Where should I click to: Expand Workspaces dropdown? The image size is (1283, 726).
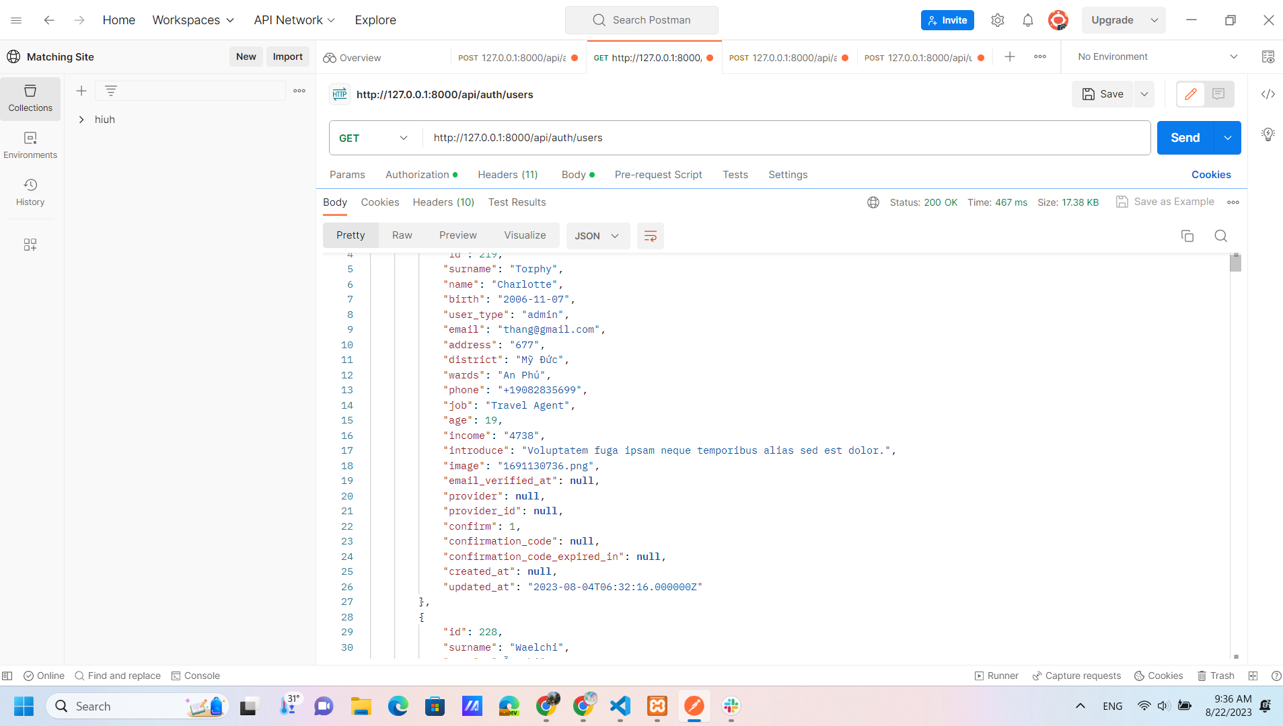[x=193, y=20]
